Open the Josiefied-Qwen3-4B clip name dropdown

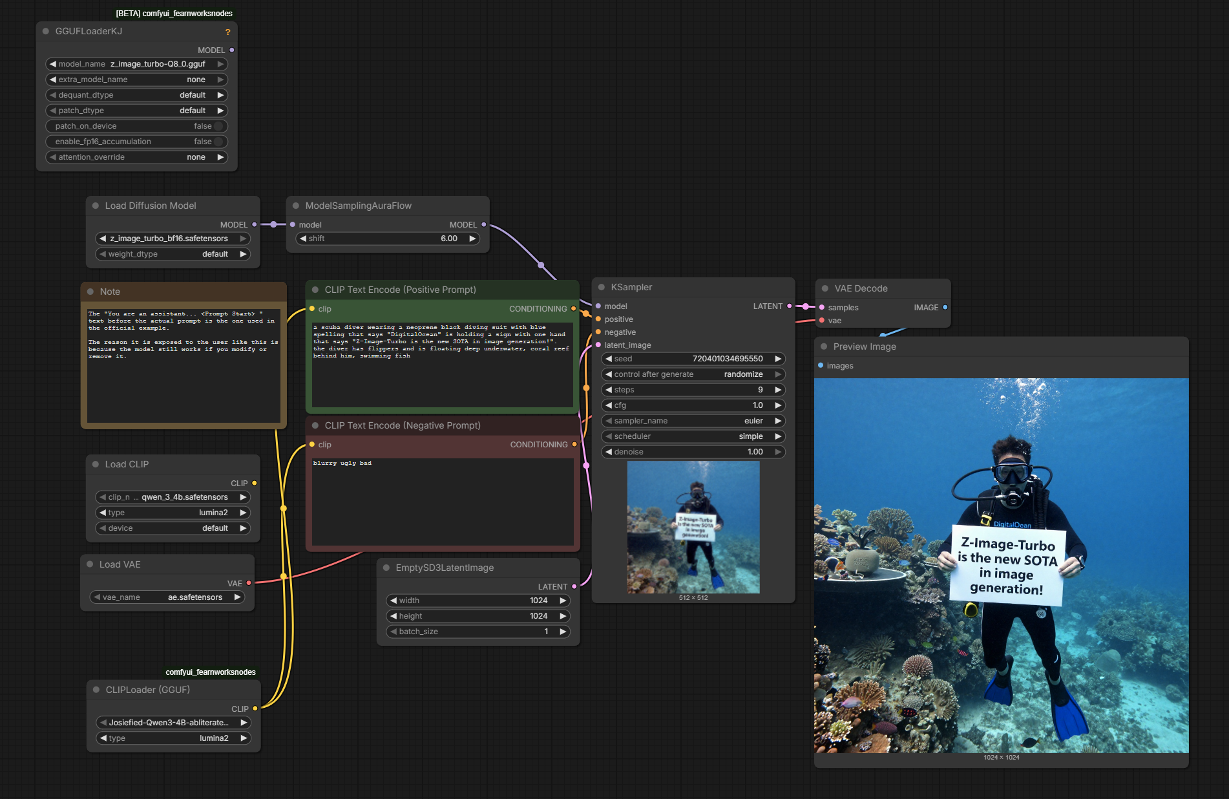(x=174, y=723)
